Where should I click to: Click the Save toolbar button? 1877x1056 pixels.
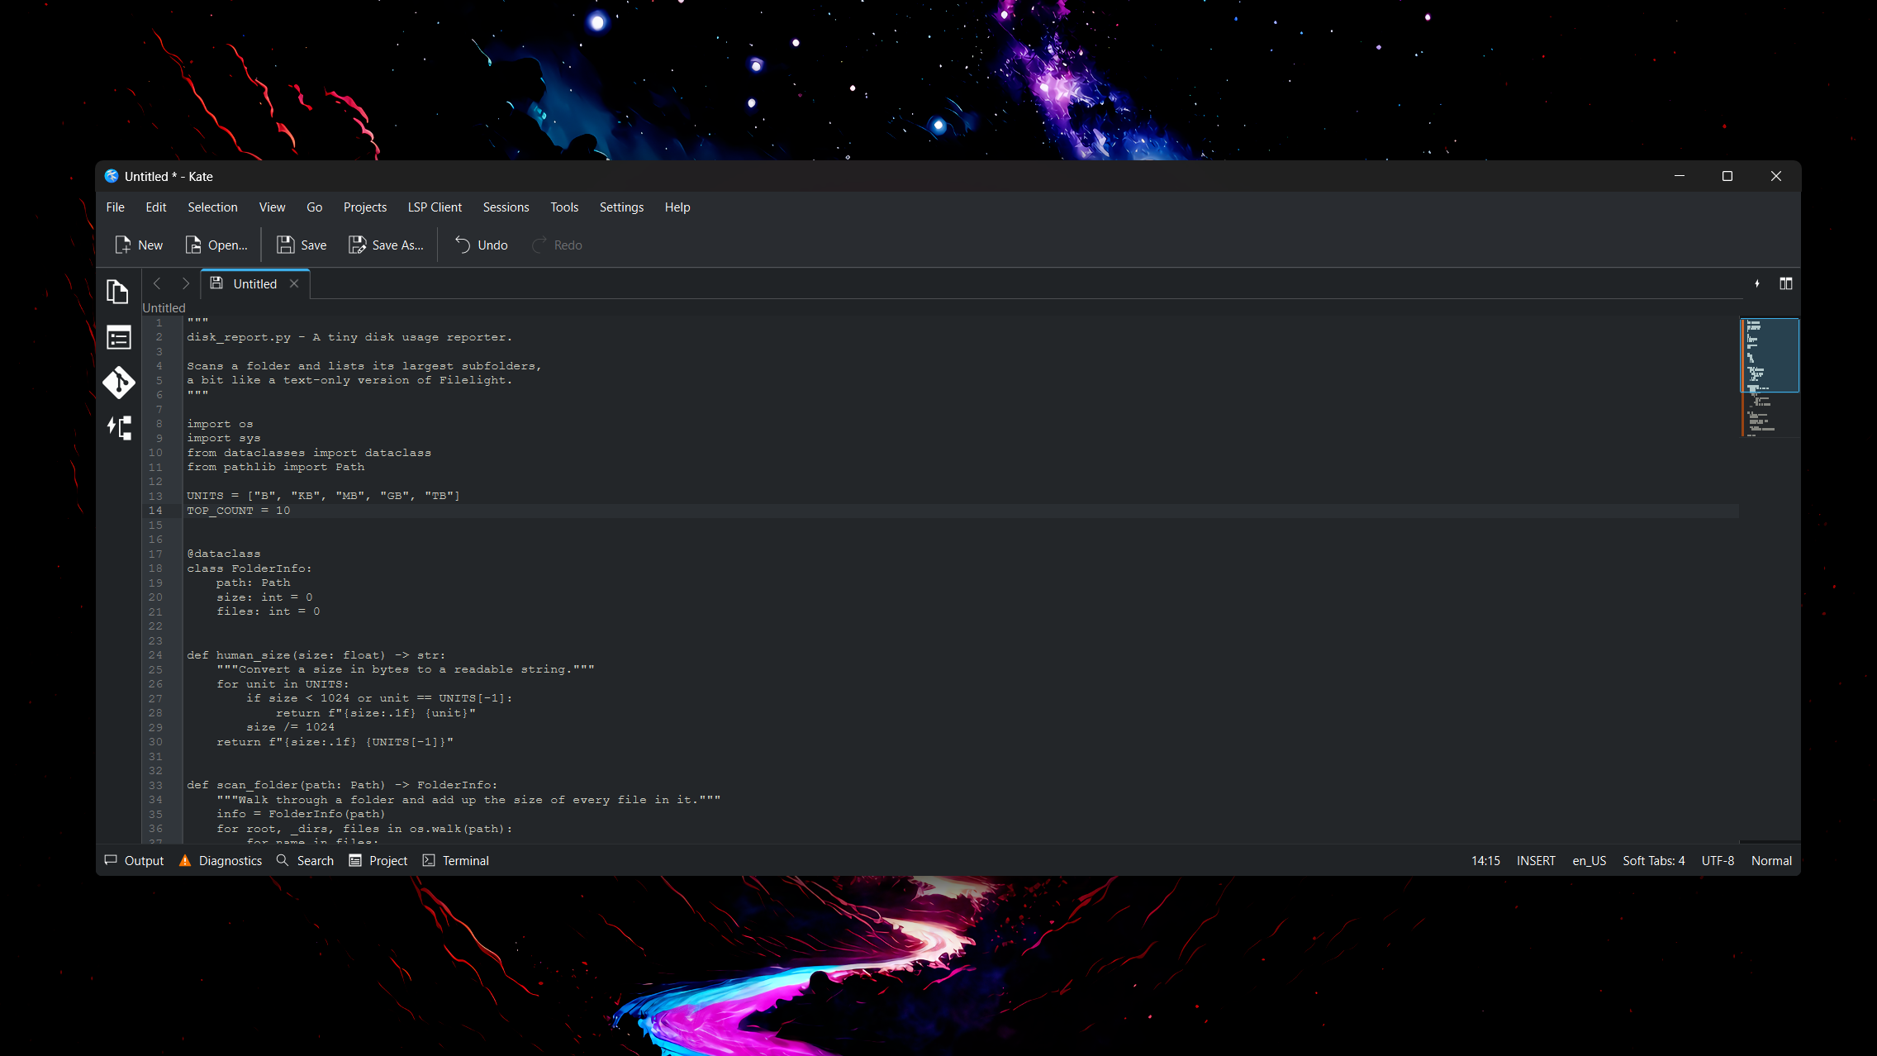point(302,245)
